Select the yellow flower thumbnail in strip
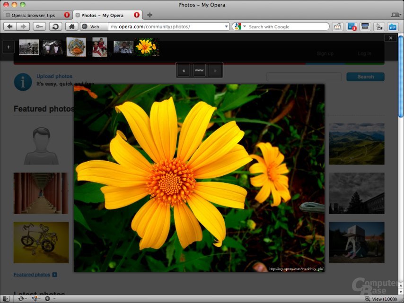Screen dimensions: 404x303 (148, 47)
